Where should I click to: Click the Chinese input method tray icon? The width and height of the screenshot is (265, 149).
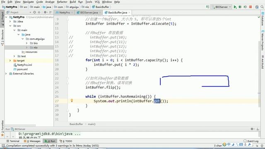coord(229,144)
